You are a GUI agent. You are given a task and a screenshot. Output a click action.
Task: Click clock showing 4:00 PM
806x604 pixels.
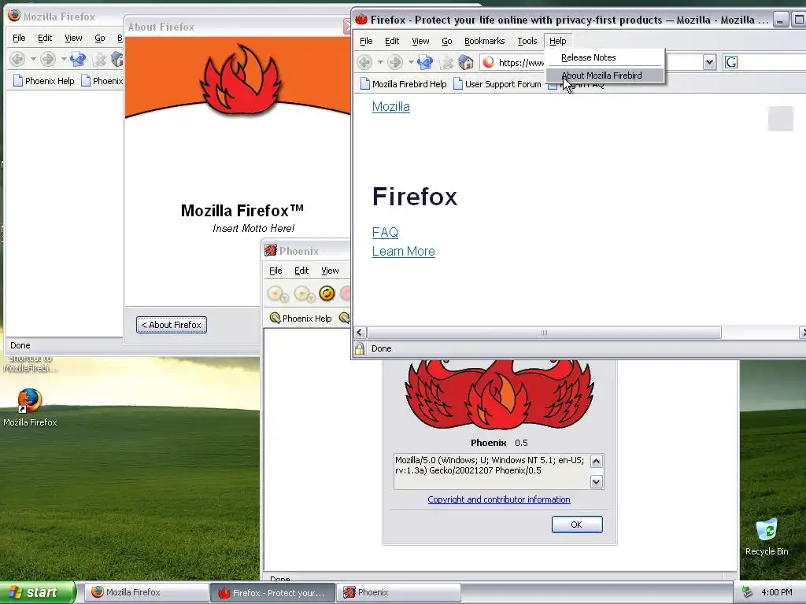776,592
